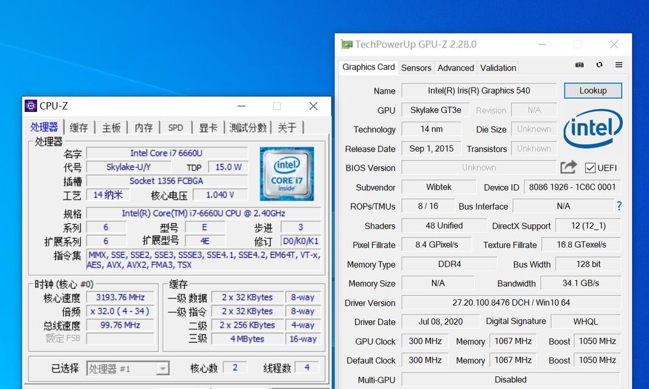Click the Pixel Fillrate value 8.4 GPixel/s
This screenshot has width=649, height=389.
(437, 245)
